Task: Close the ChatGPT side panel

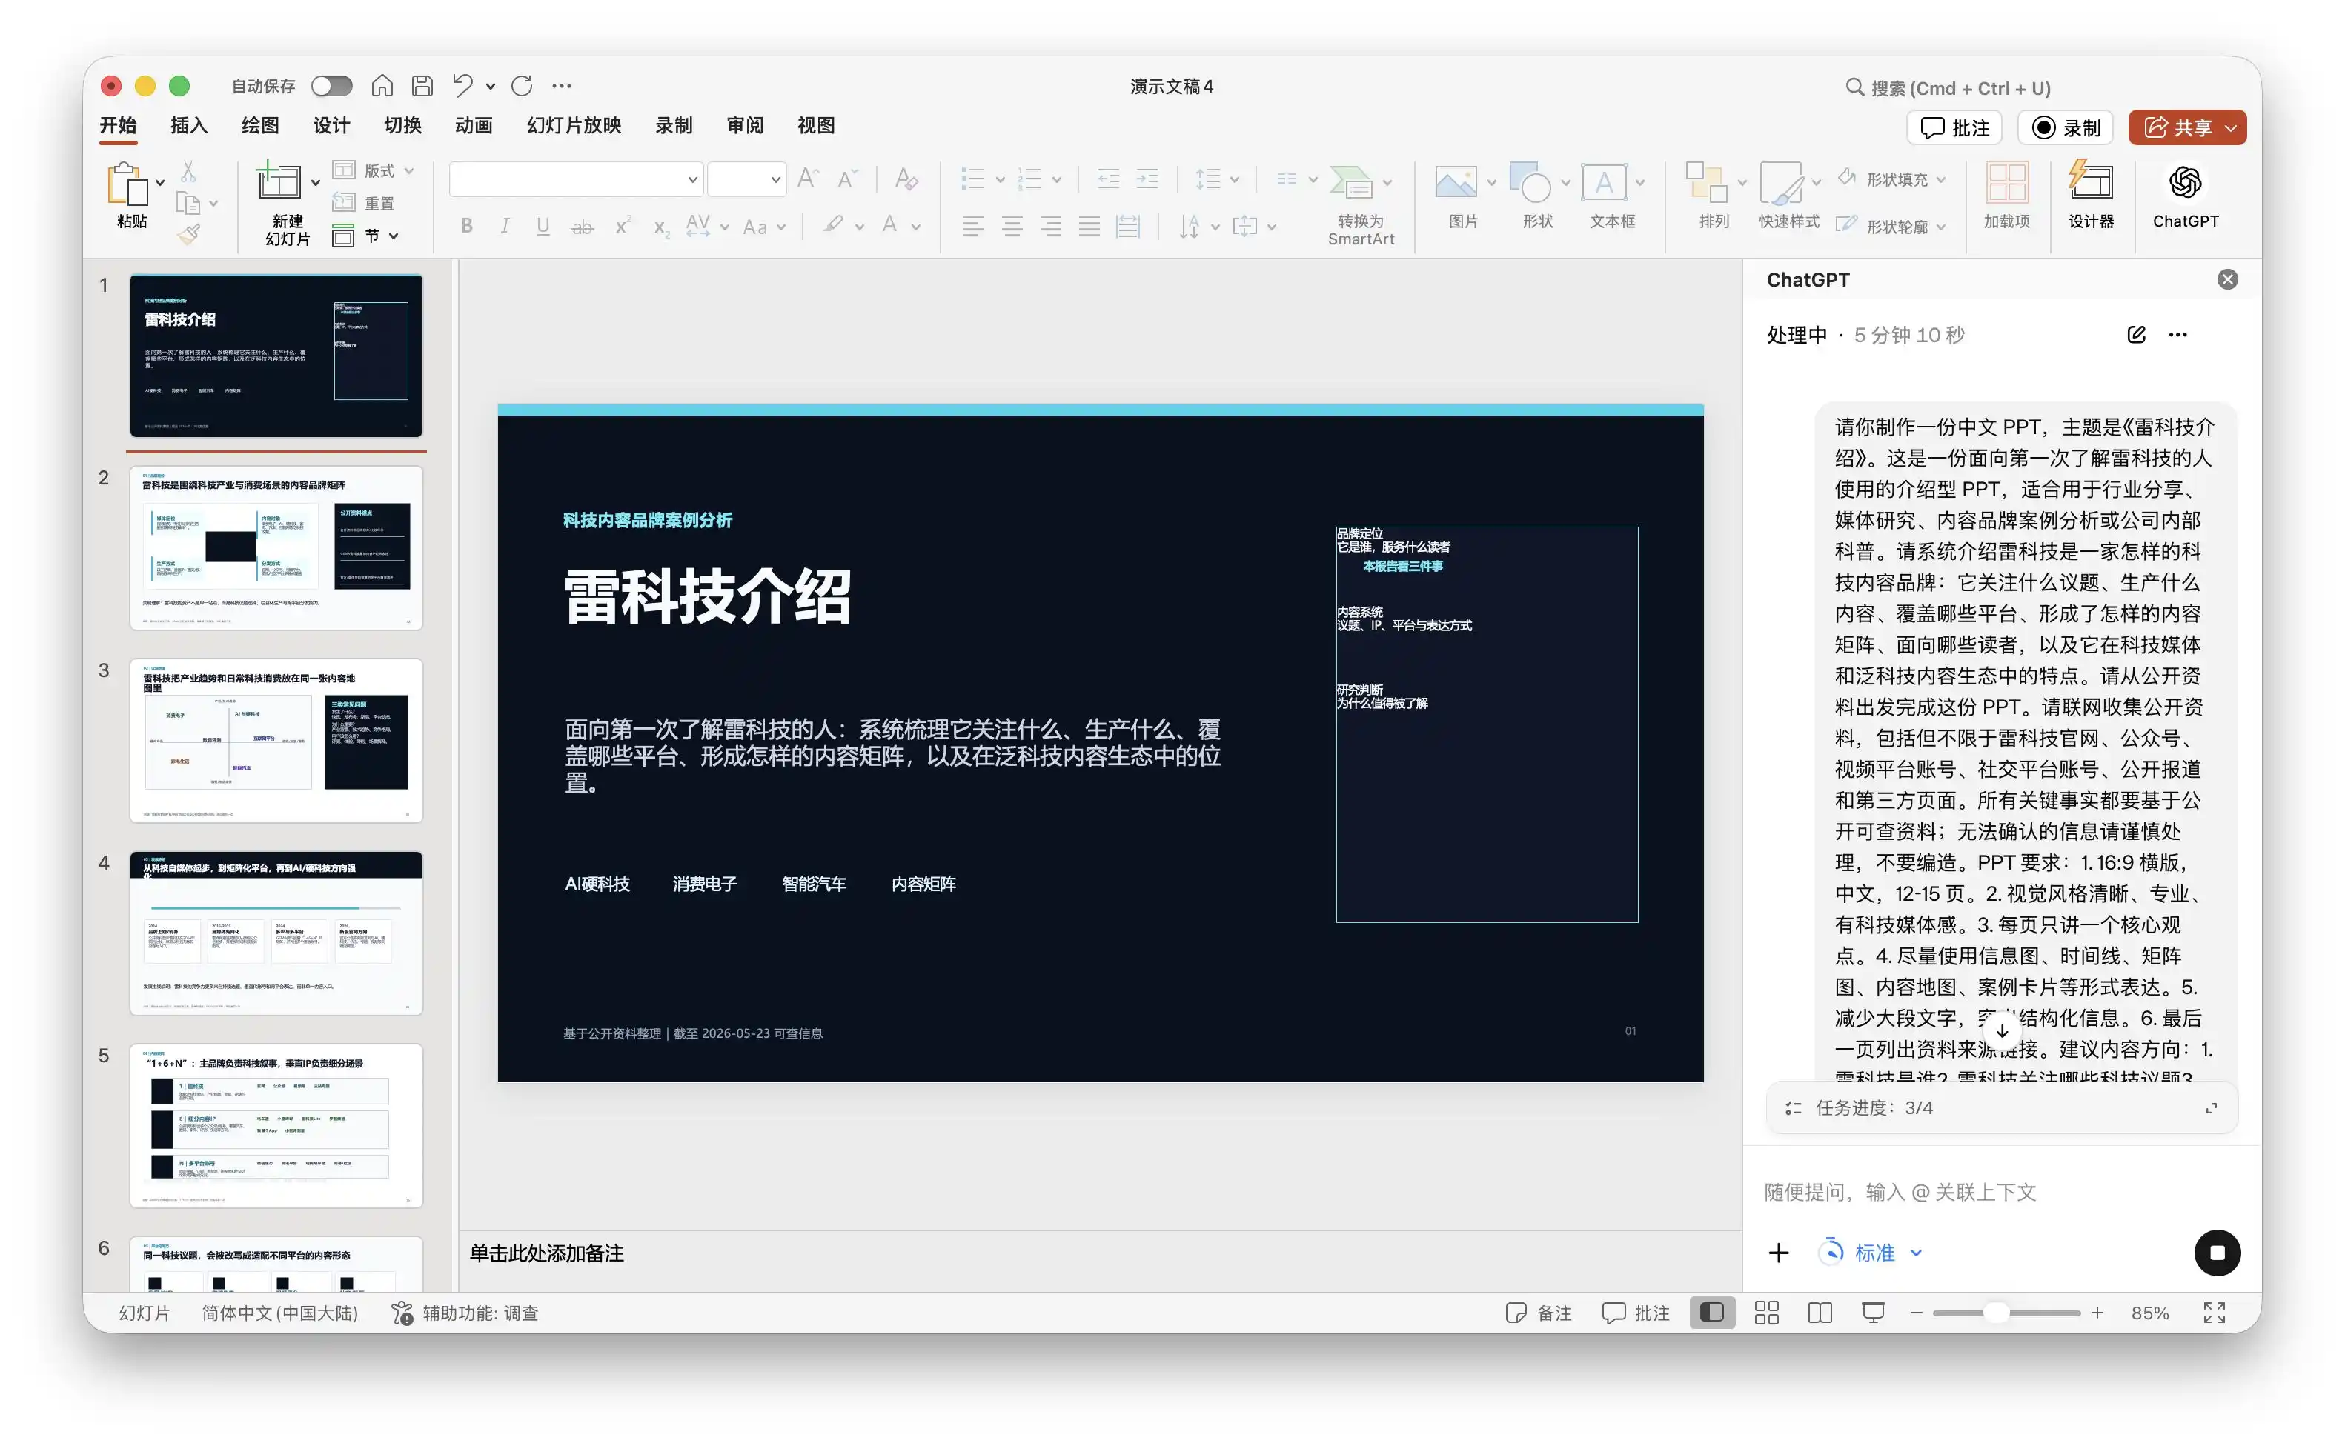Action: point(2228,279)
